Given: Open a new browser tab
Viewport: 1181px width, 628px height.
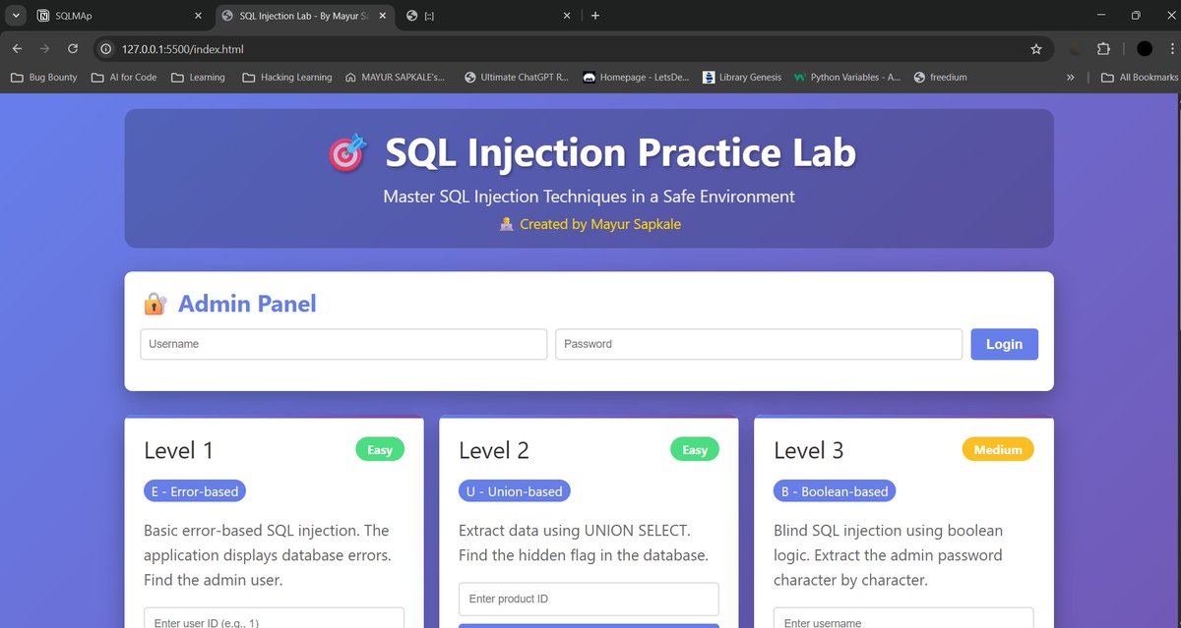Looking at the screenshot, I should (x=595, y=16).
